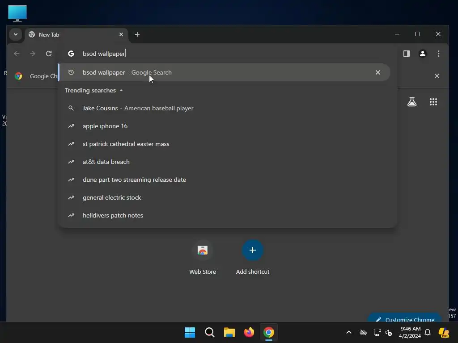Show hidden system tray icons
Image resolution: width=458 pixels, height=343 pixels.
click(x=349, y=332)
